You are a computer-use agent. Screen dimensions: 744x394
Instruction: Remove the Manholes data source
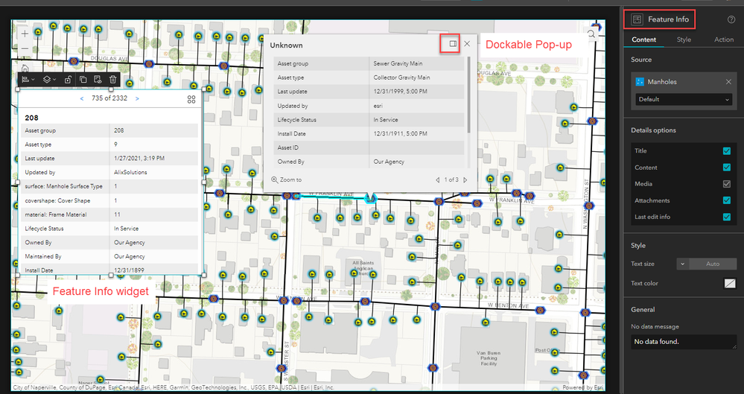coord(728,82)
